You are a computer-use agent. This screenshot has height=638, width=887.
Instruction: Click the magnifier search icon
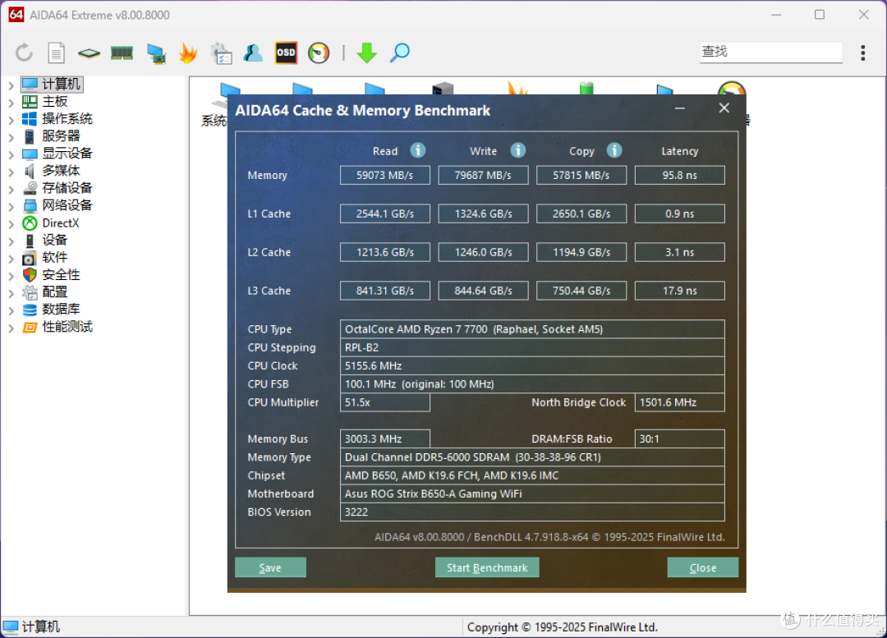(400, 53)
